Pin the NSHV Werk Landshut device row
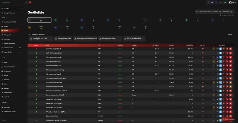The width and height of the screenshot is (238, 123). click(x=214, y=49)
